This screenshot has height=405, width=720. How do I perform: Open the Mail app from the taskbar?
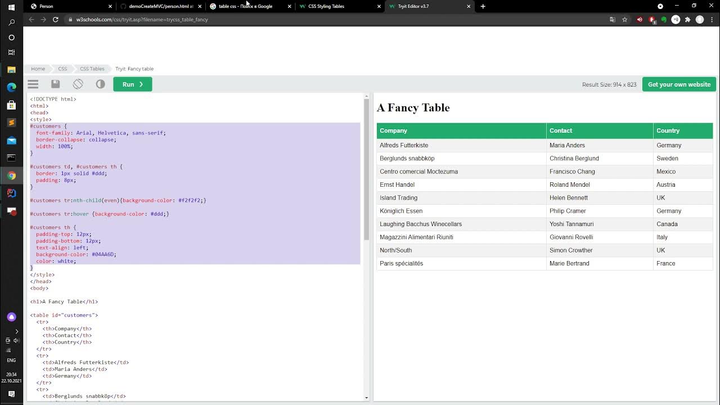point(11,140)
